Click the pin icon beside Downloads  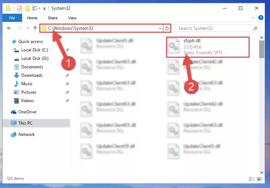pyautogui.click(x=67, y=75)
